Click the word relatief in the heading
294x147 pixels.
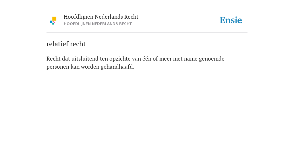pyautogui.click(x=57, y=44)
